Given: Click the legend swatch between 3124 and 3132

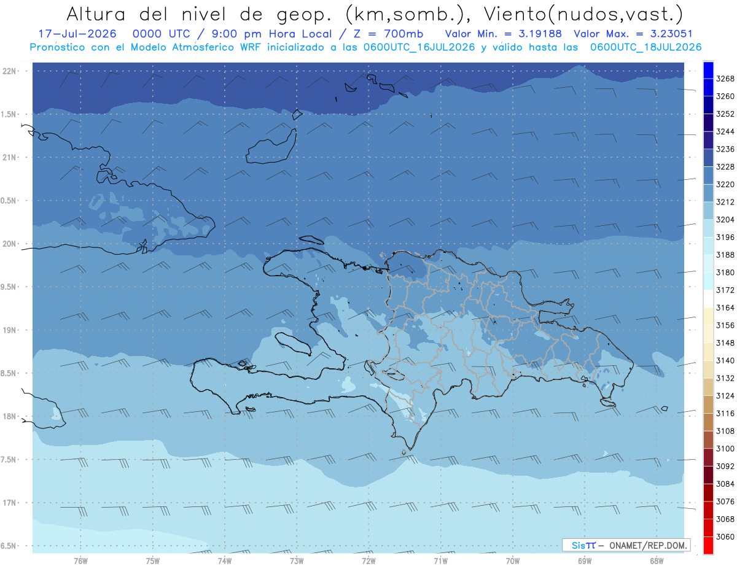Looking at the screenshot, I should click(x=708, y=387).
